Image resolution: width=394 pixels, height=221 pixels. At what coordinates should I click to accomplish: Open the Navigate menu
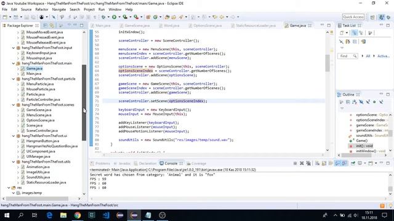59,10
